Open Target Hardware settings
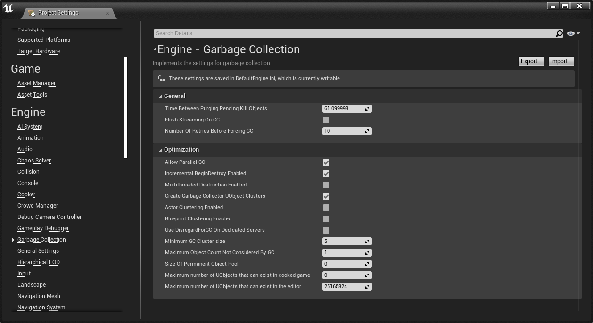The image size is (593, 323). point(39,51)
